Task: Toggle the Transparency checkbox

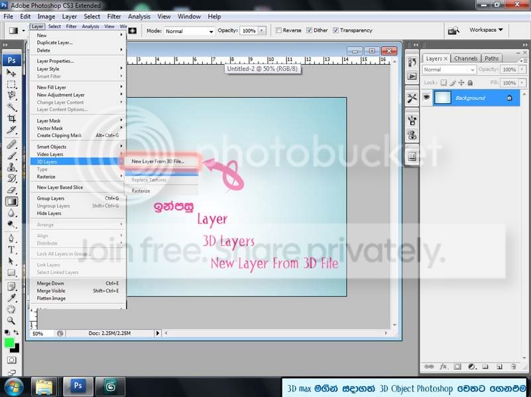Action: click(335, 30)
